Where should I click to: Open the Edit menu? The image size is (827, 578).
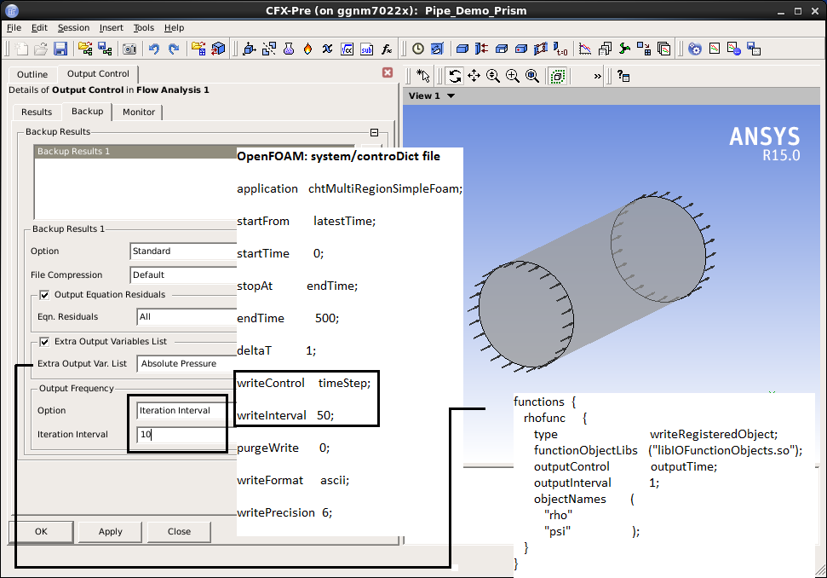tap(39, 27)
